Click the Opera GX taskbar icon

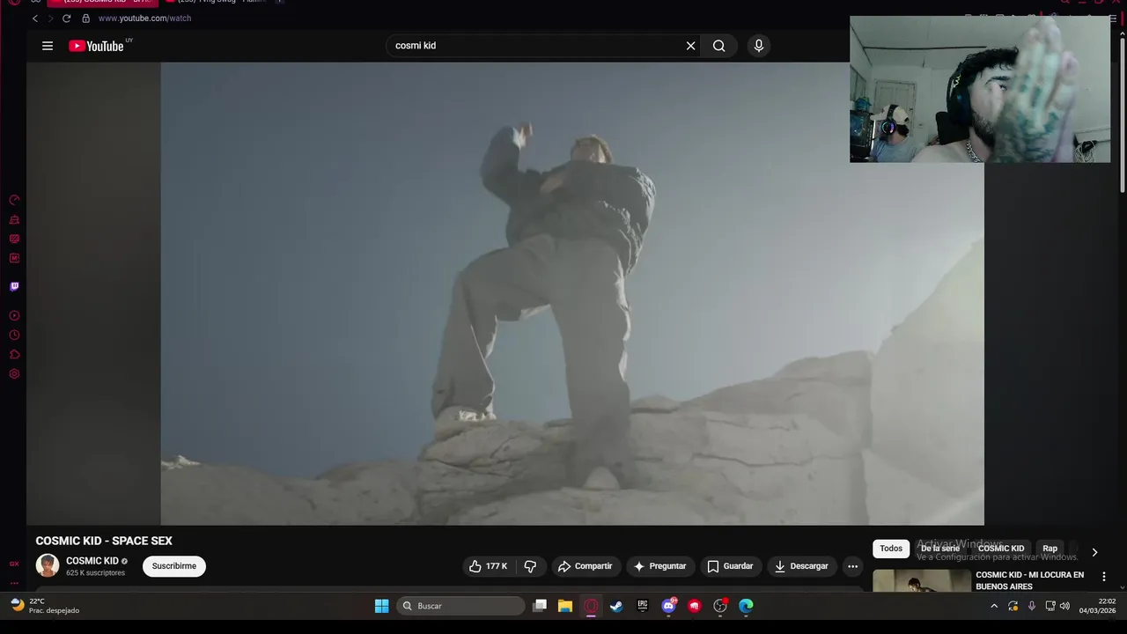pyautogui.click(x=591, y=606)
